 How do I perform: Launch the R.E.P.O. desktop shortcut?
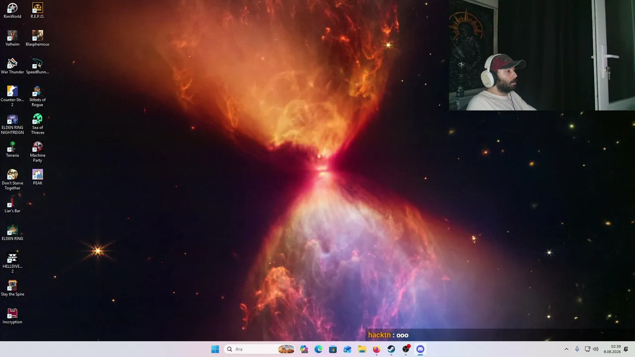point(38,11)
